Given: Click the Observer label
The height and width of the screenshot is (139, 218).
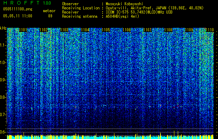Looking at the screenshot, I should [x=70, y=4].
